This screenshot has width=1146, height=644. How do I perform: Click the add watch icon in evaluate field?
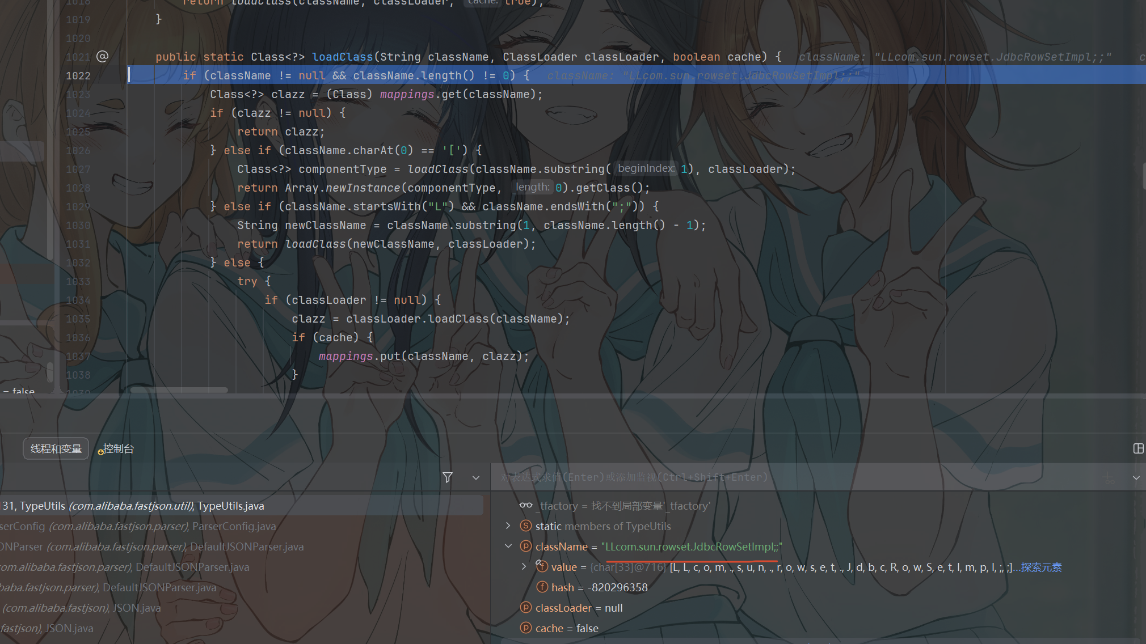1108,478
